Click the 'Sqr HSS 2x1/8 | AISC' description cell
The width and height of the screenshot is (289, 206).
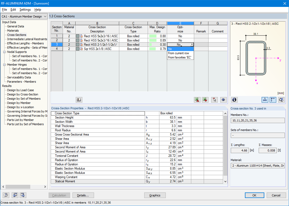point(98,49)
